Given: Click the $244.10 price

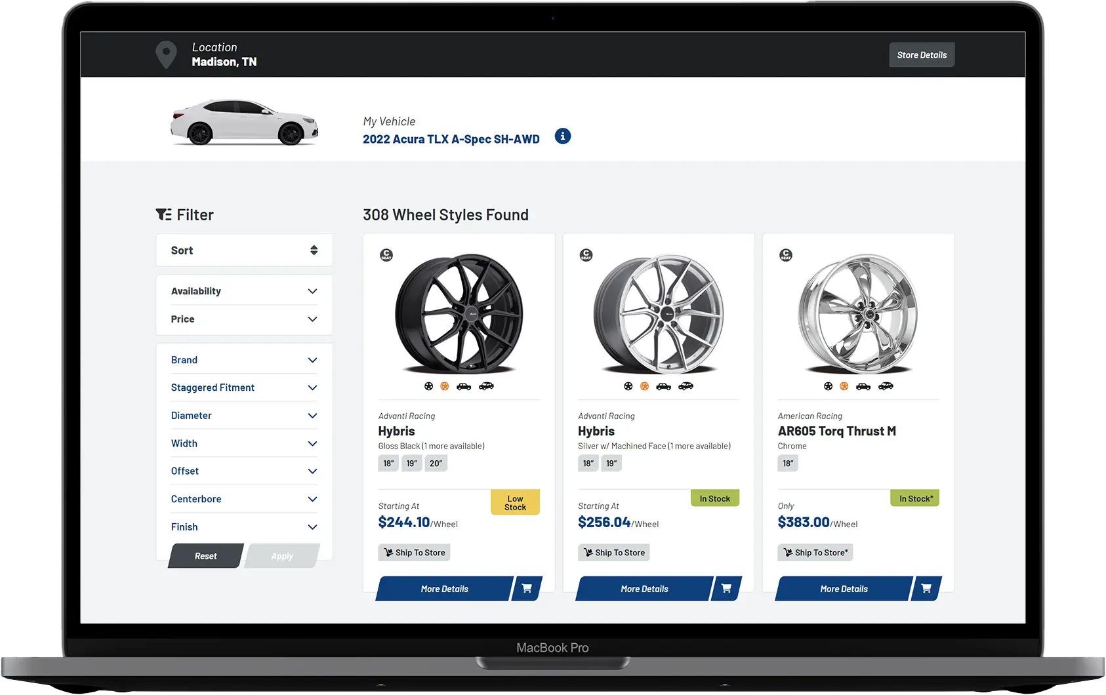Looking at the screenshot, I should [x=404, y=523].
